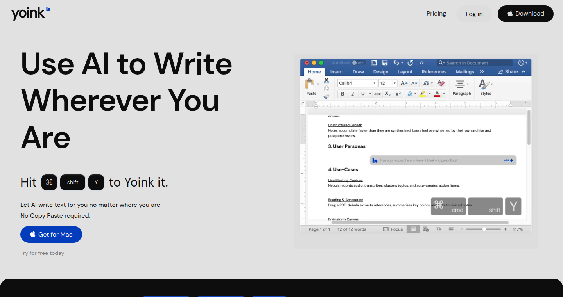
Task: Toggle Strikethrough abc formatting
Action: (377, 94)
